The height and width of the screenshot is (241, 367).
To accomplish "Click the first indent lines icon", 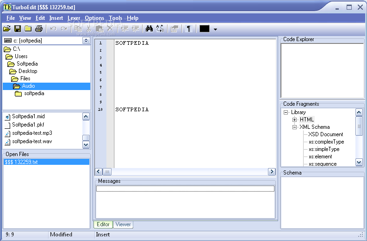I will (x=125, y=29).
